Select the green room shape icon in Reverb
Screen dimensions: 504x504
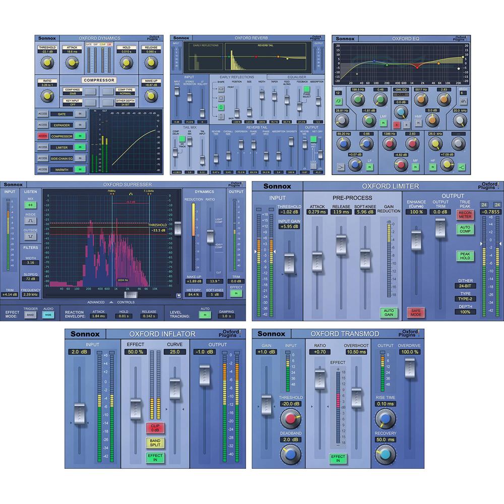click(x=221, y=108)
